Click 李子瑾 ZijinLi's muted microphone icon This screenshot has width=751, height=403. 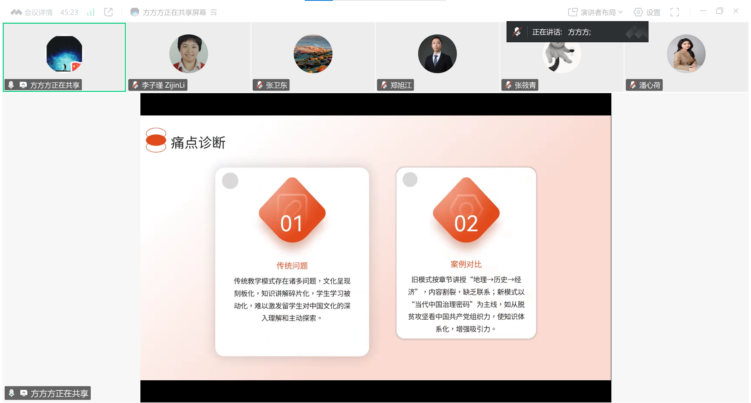pyautogui.click(x=135, y=85)
